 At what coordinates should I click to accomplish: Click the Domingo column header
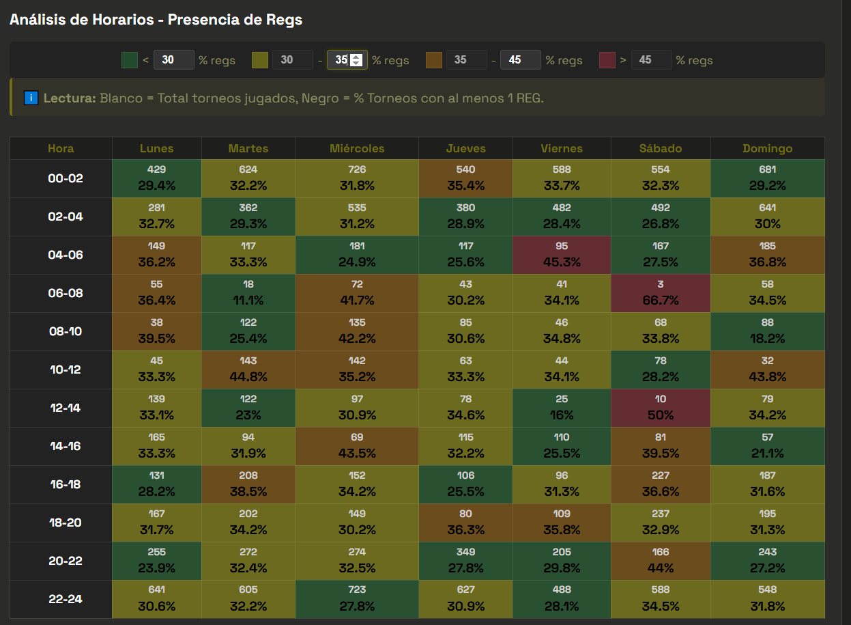[767, 148]
